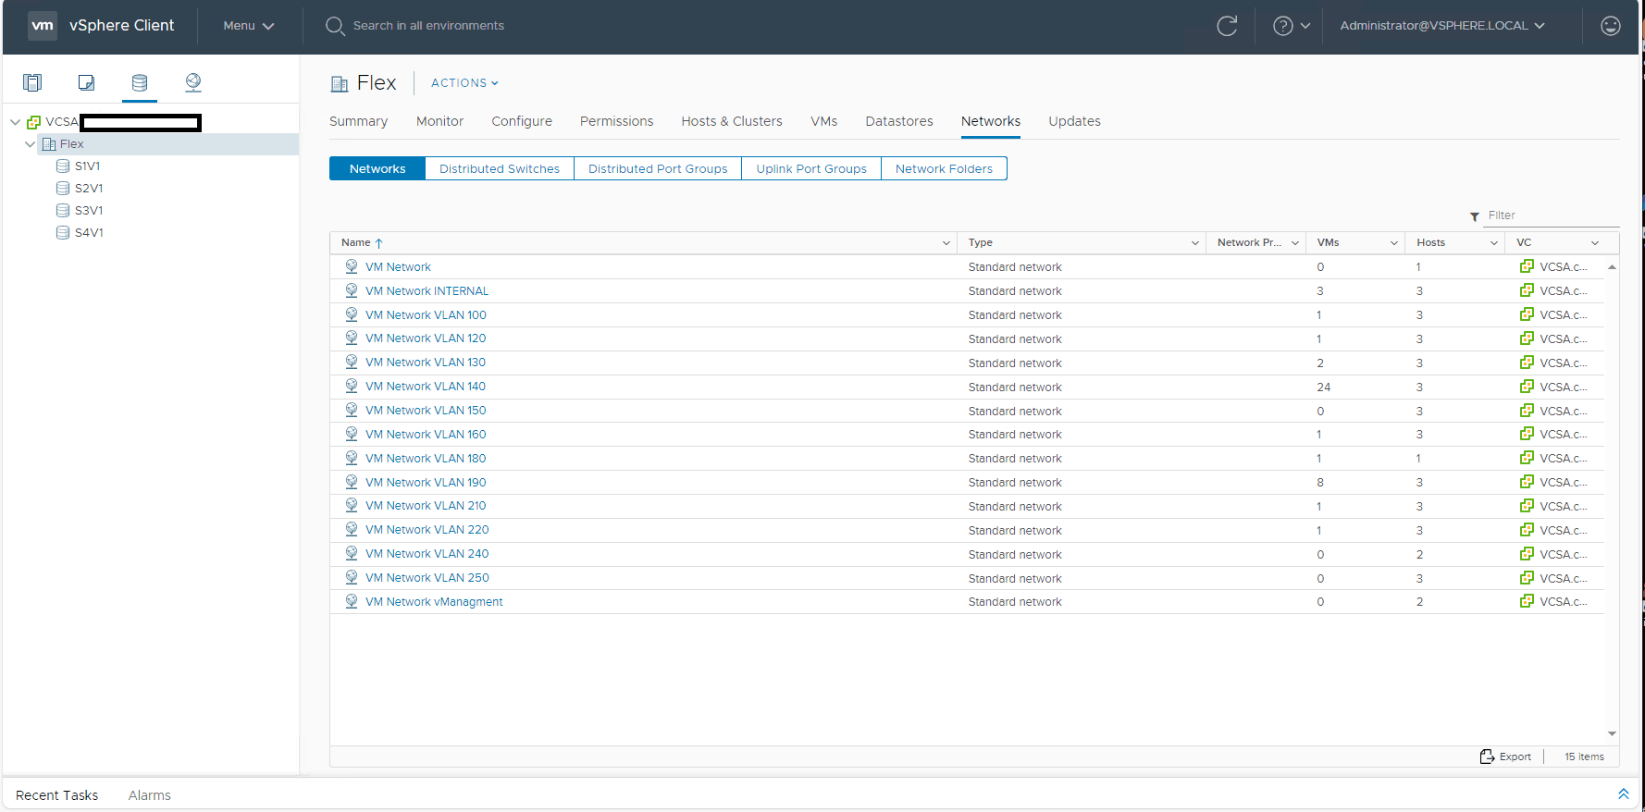Click the vCenter icon in VM Network row

[1527, 266]
